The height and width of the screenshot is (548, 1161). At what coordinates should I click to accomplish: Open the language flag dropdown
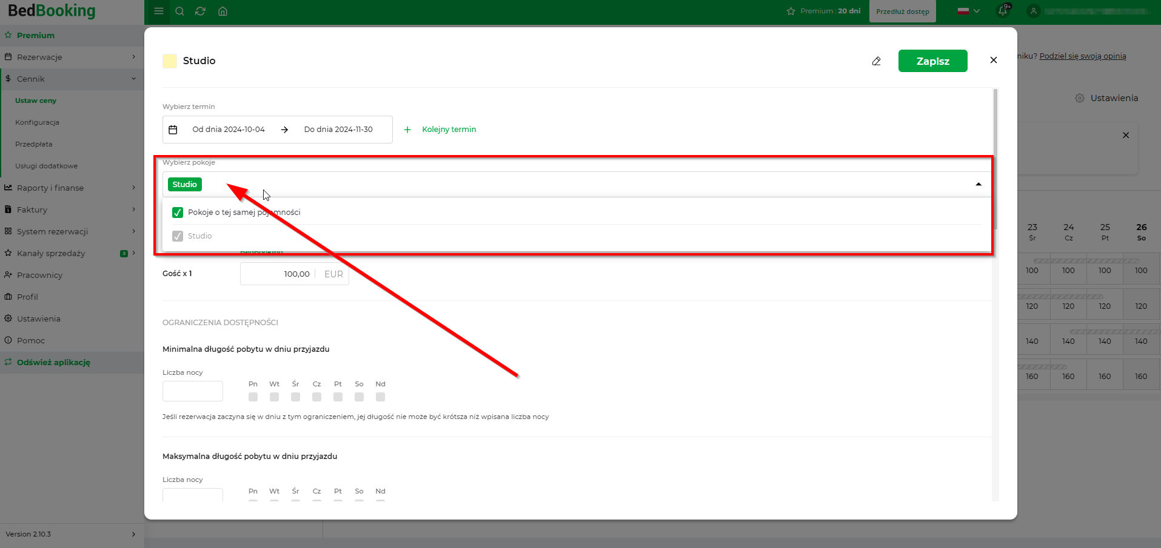coord(969,11)
